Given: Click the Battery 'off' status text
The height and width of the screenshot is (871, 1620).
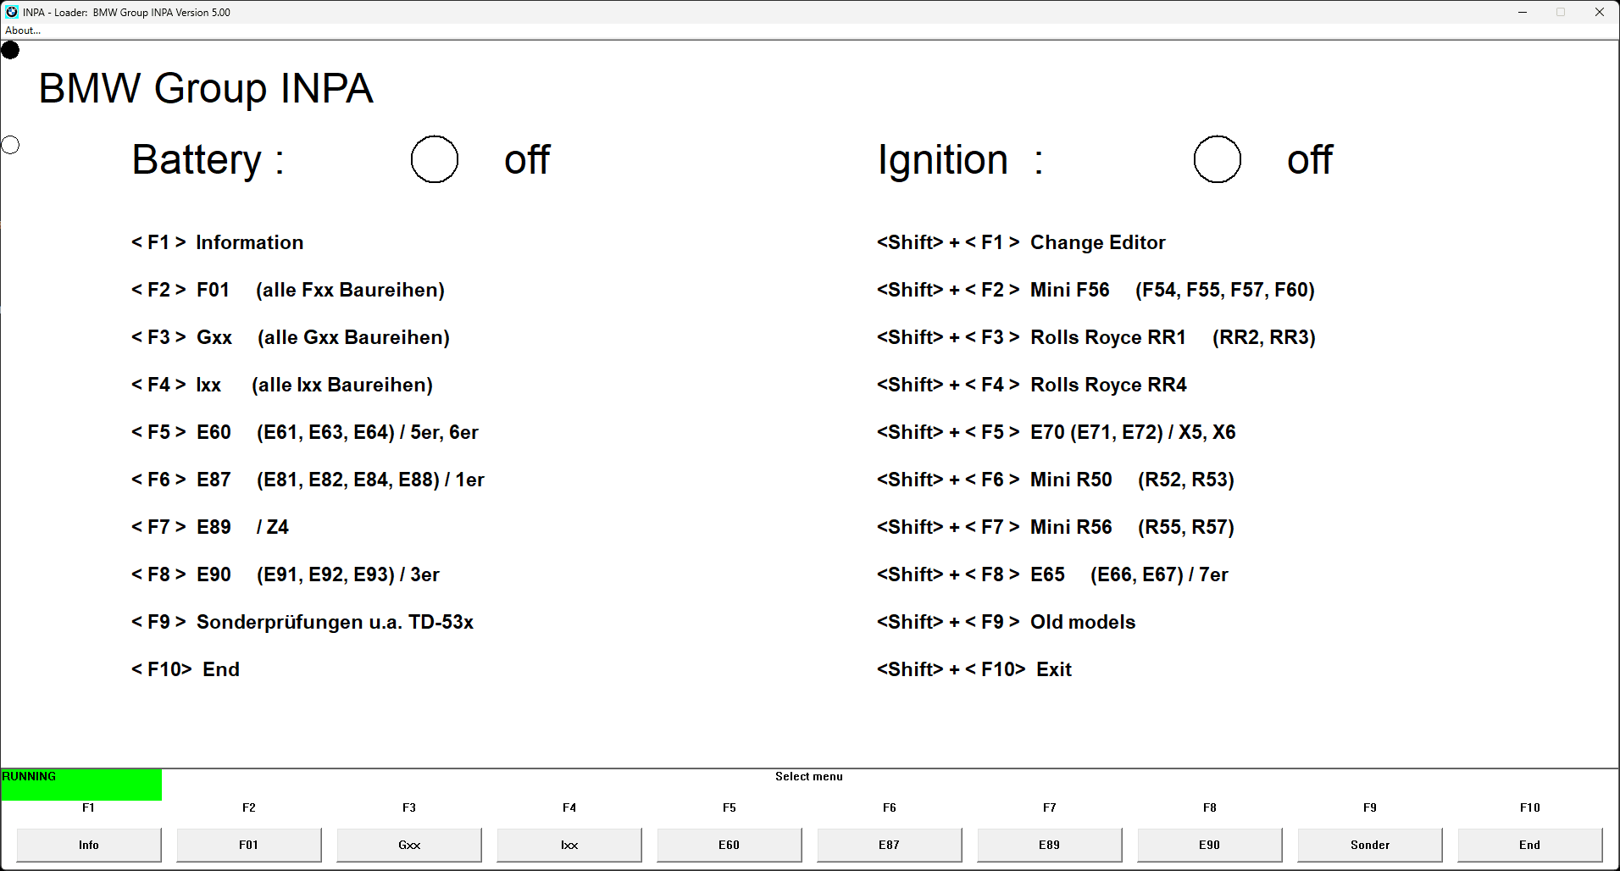Looking at the screenshot, I should [x=527, y=160].
